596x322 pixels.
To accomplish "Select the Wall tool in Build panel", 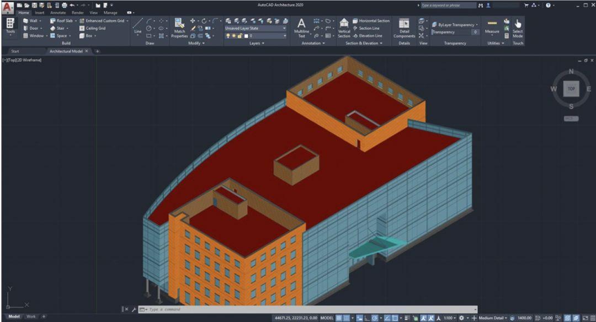I will [33, 20].
